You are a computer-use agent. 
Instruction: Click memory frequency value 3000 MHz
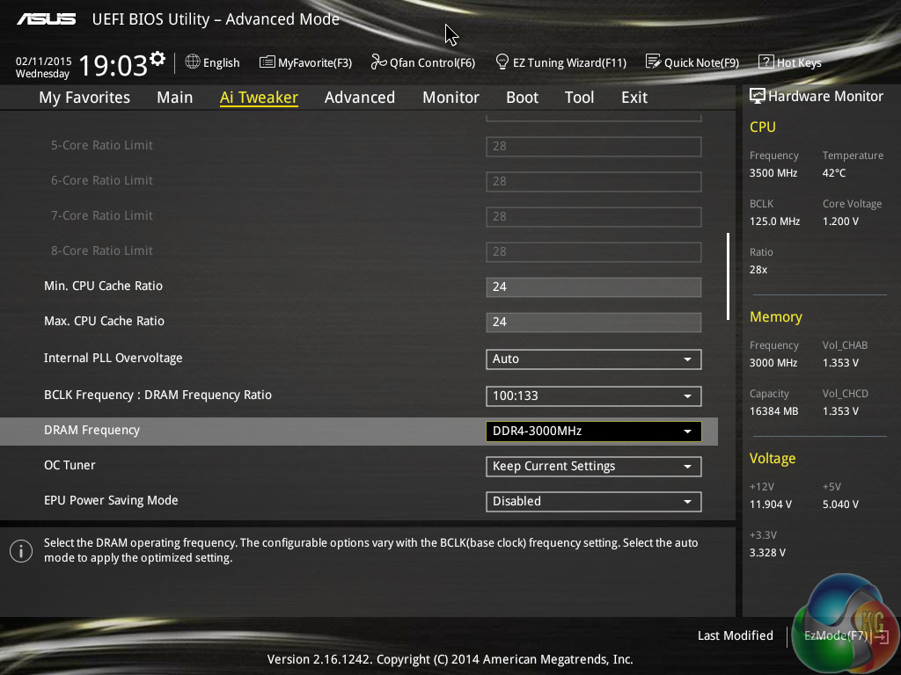click(x=773, y=363)
